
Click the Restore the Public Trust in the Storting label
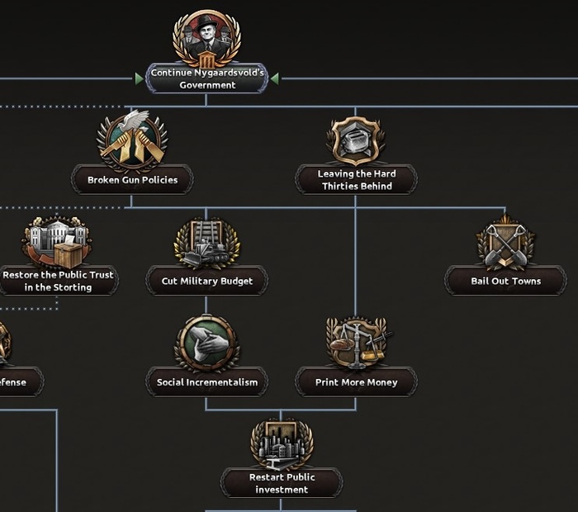[x=58, y=281]
